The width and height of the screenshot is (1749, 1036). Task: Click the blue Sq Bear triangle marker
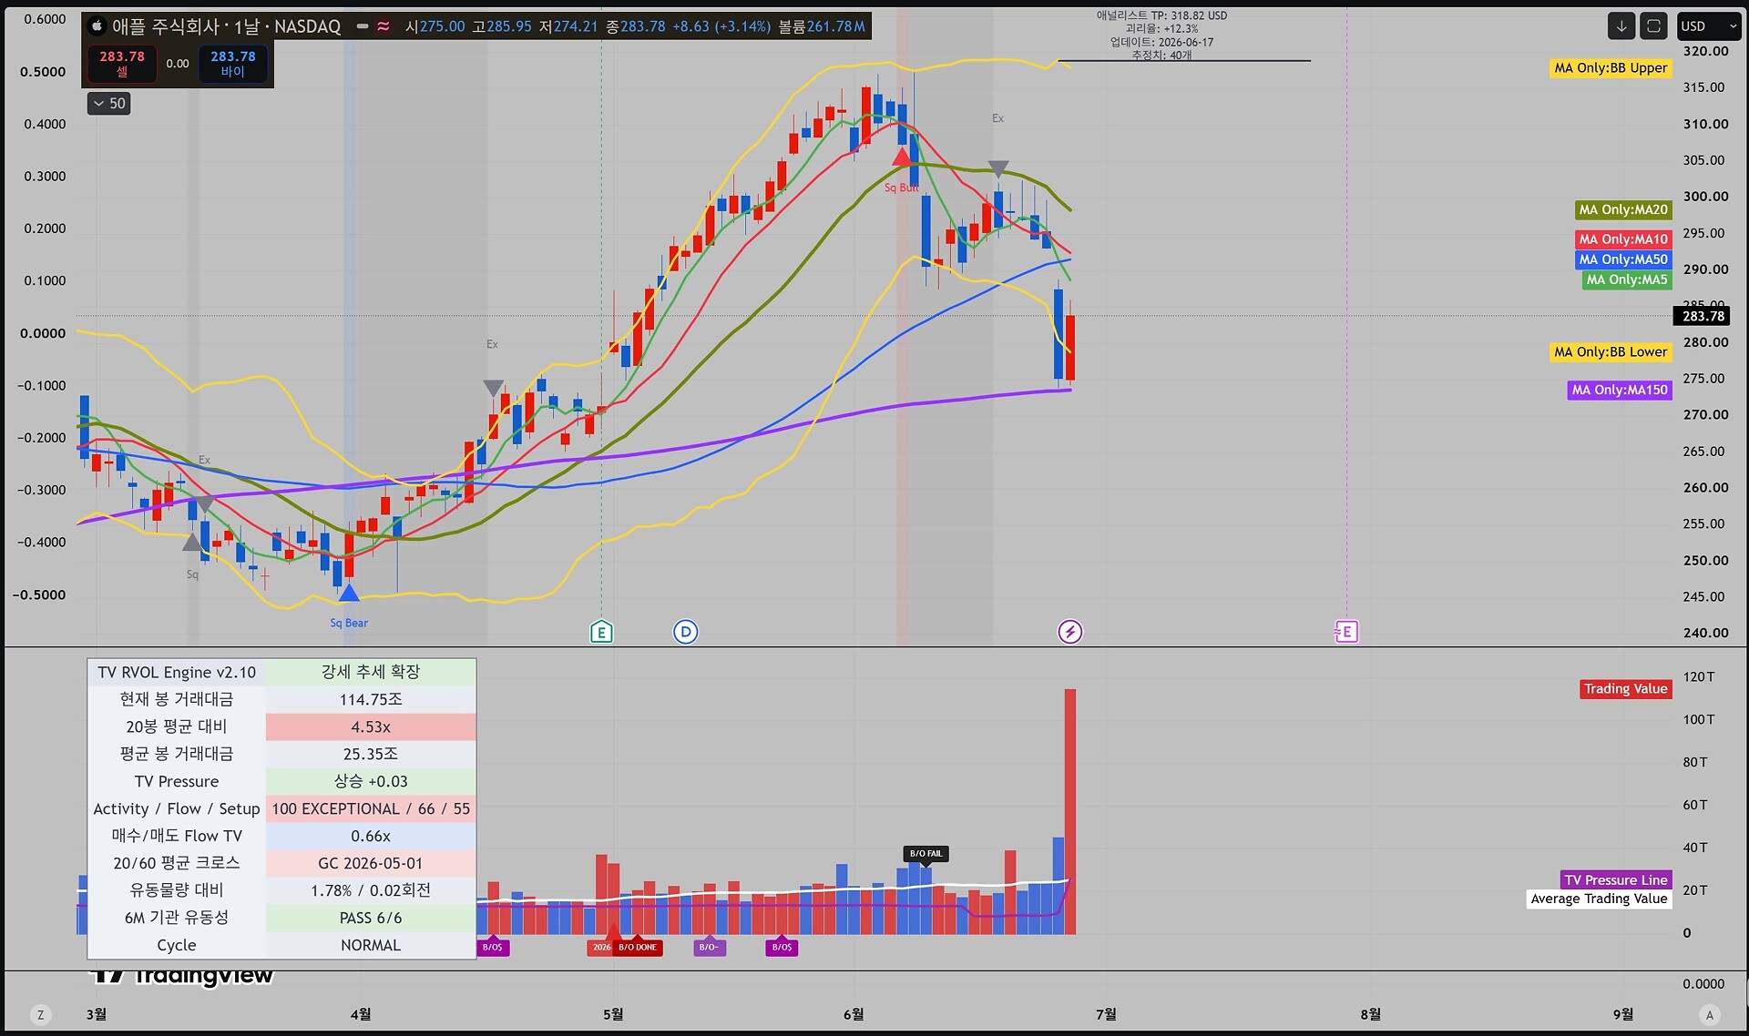[x=349, y=594]
